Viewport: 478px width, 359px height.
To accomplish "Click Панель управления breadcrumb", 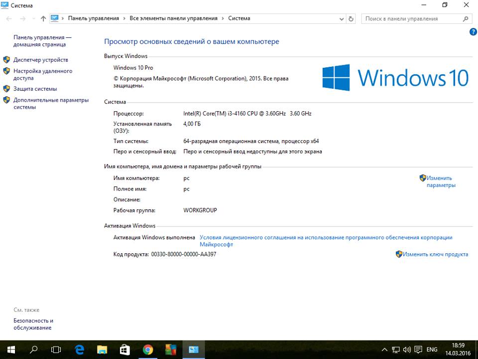I will coord(93,18).
